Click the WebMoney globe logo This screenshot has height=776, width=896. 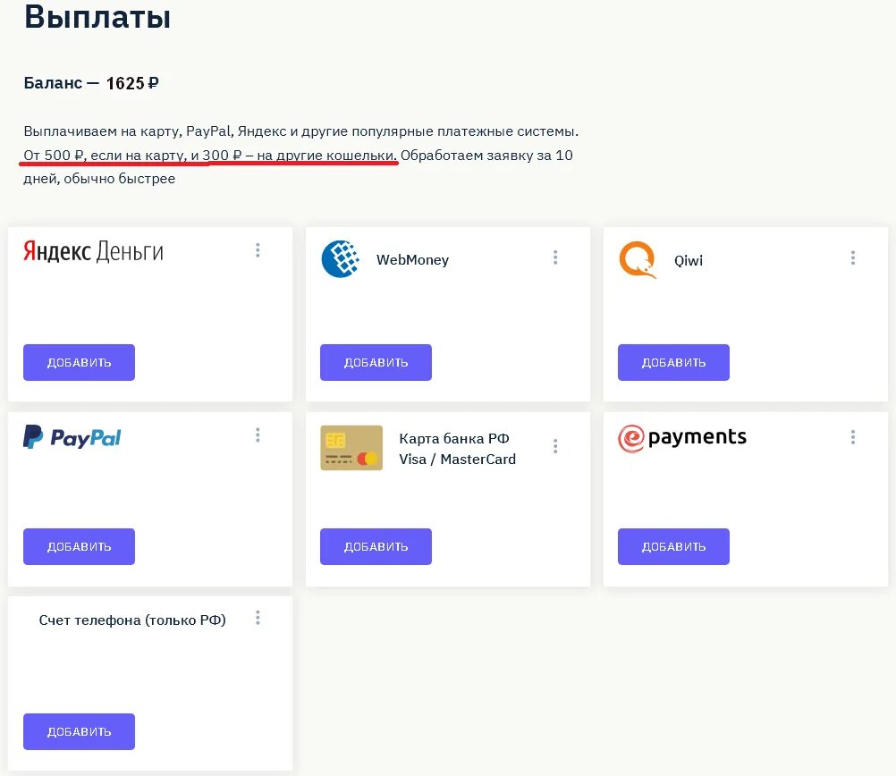[341, 259]
